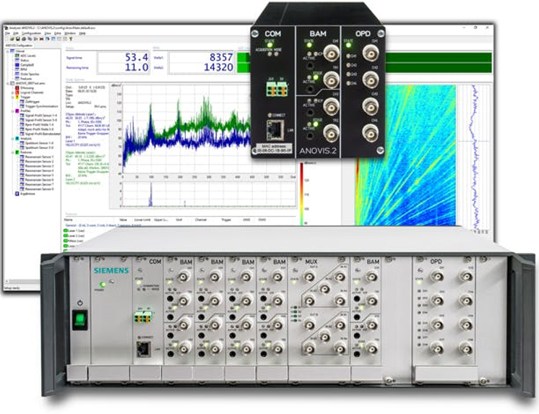Click the save disk toolbar icon
This screenshot has height=414, width=539.
tap(17, 39)
